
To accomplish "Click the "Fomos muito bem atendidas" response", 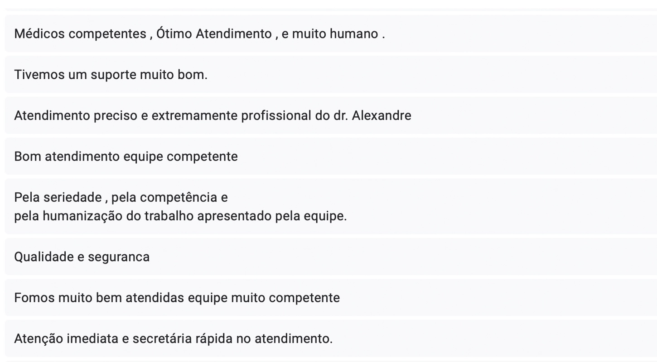I will coord(177,298).
